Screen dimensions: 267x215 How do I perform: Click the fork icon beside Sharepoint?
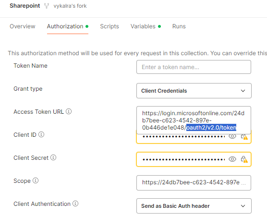47,6
